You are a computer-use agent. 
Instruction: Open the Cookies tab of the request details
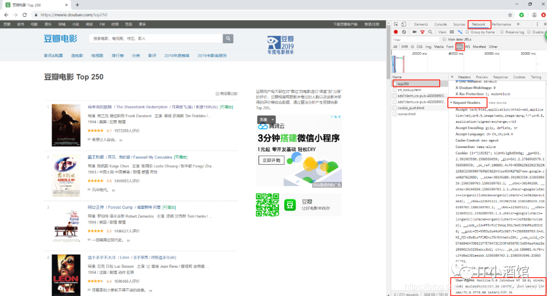tap(519, 77)
